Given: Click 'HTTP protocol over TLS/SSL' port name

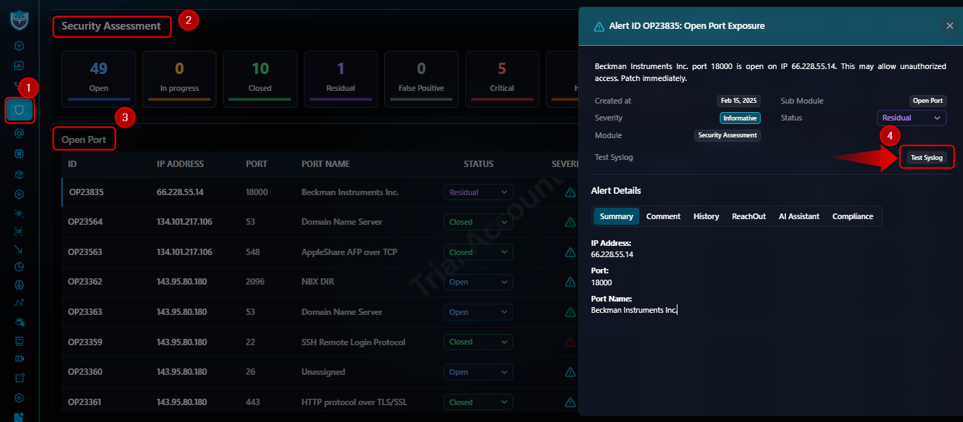Looking at the screenshot, I should tap(355, 402).
